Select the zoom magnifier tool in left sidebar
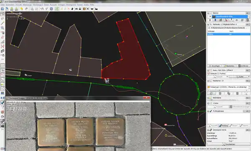The image size is (251, 151). click(3, 28)
